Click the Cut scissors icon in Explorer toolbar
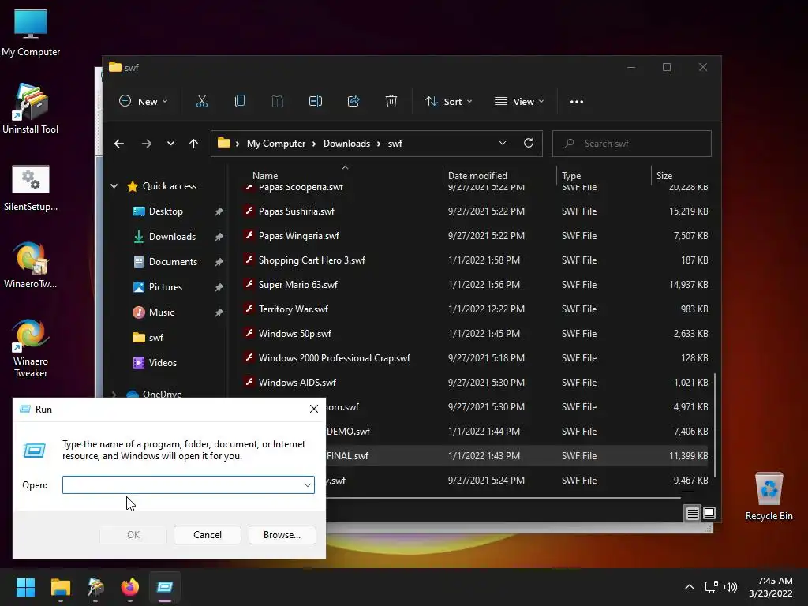 click(x=201, y=102)
